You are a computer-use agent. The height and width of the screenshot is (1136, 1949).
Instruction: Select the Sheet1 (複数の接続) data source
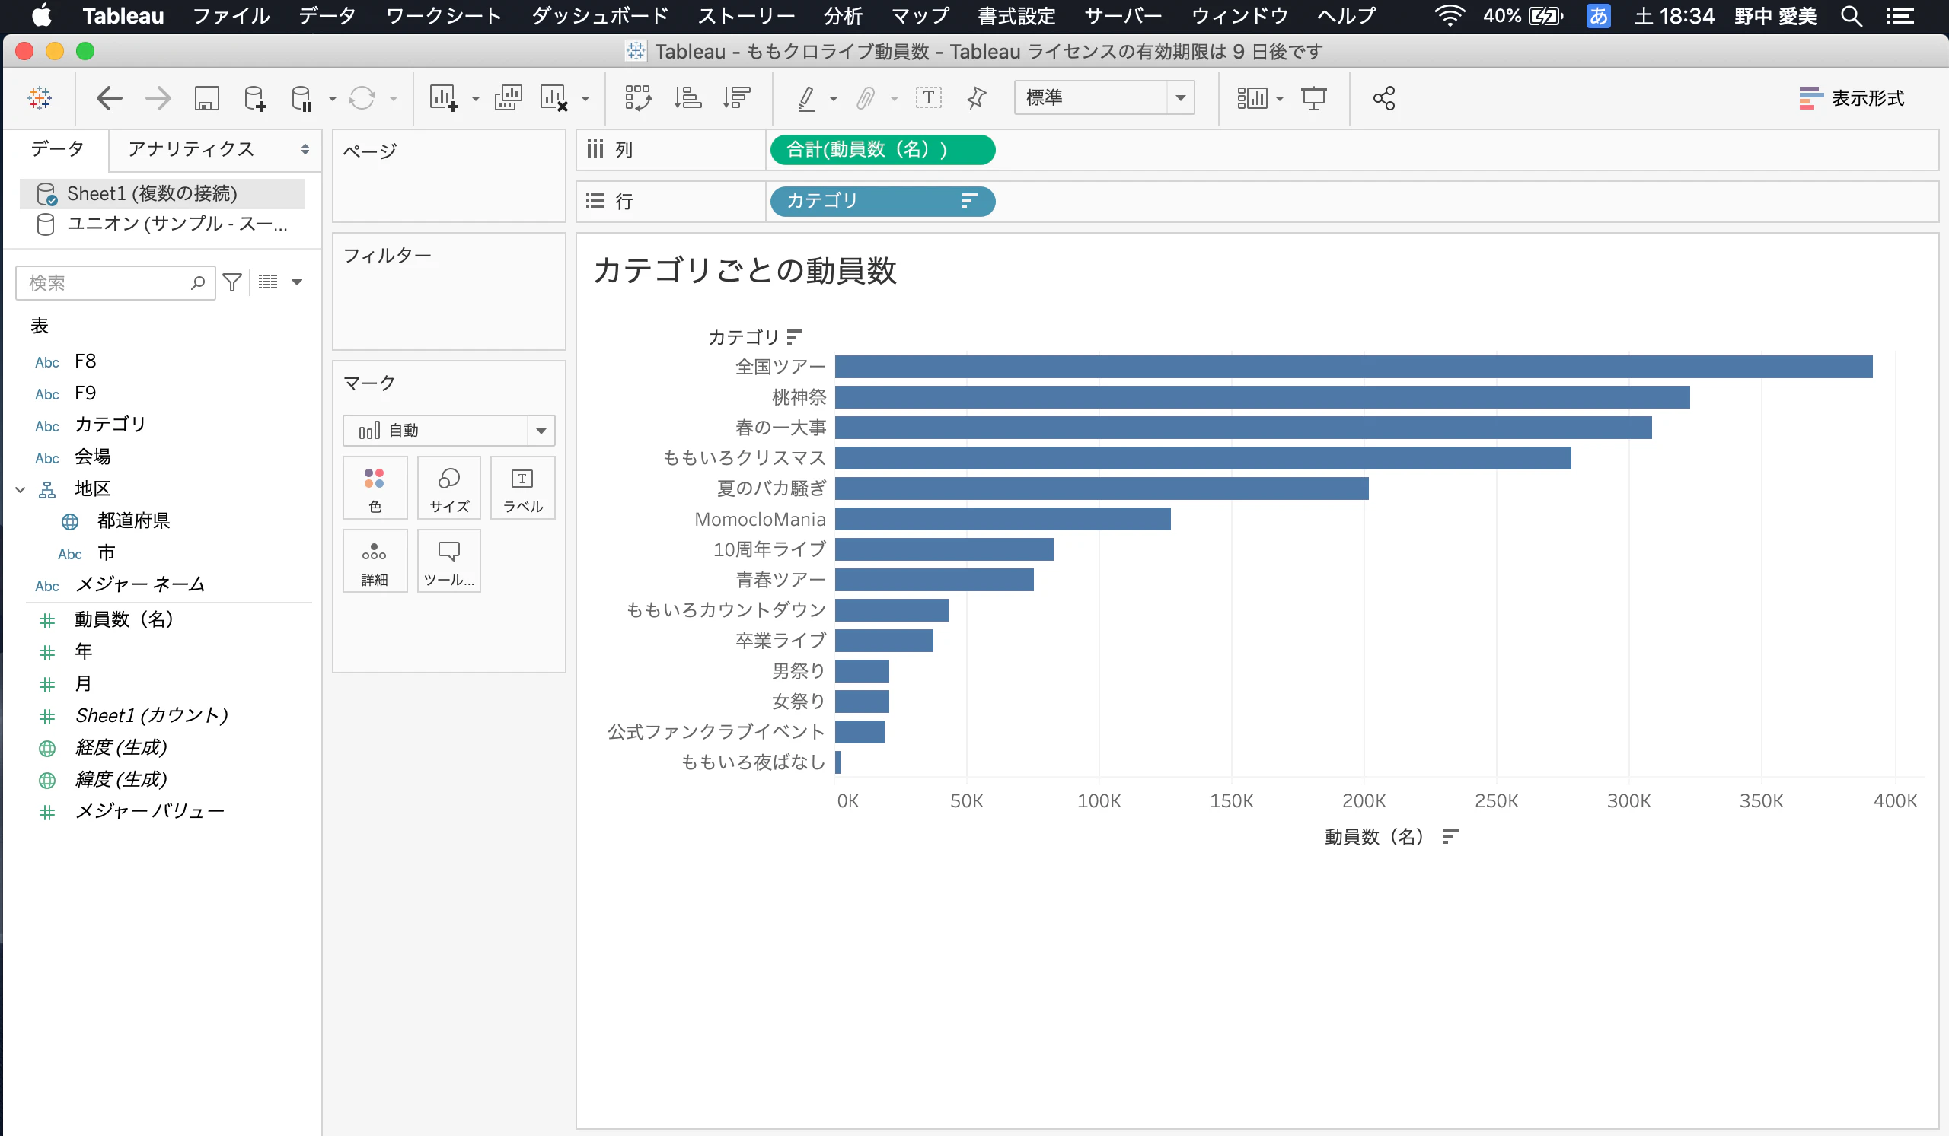click(161, 193)
